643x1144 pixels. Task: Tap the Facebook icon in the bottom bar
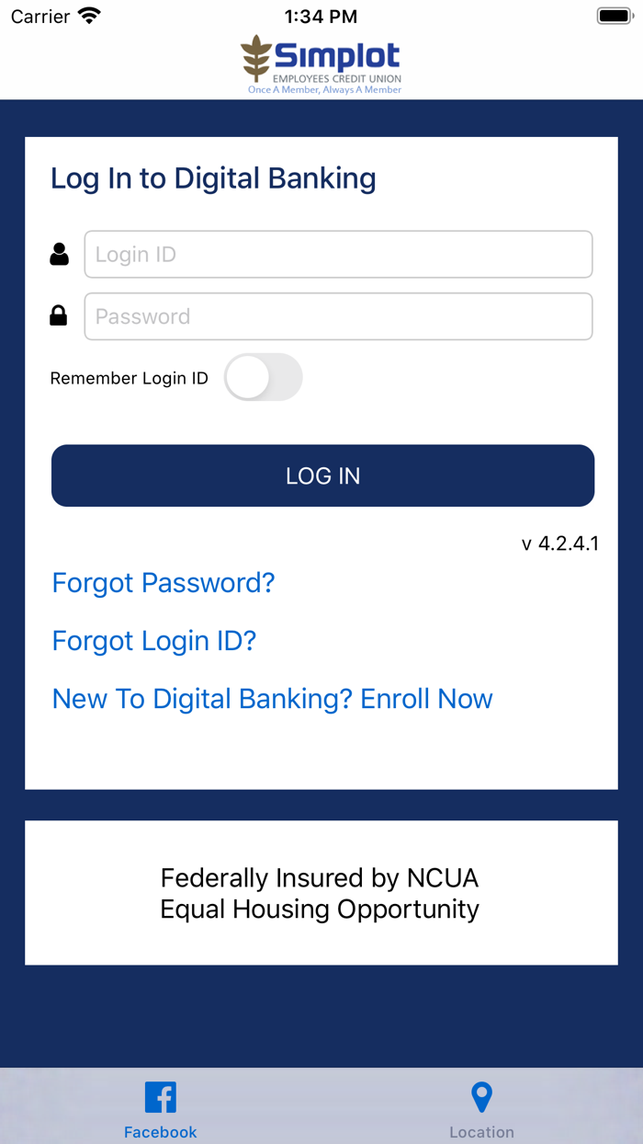[x=160, y=1096]
